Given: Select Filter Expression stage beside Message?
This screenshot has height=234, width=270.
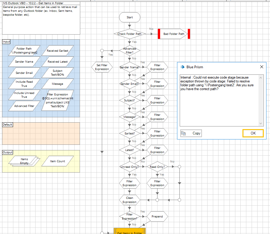Looking at the screenshot, I should pyautogui.click(x=157, y=117).
